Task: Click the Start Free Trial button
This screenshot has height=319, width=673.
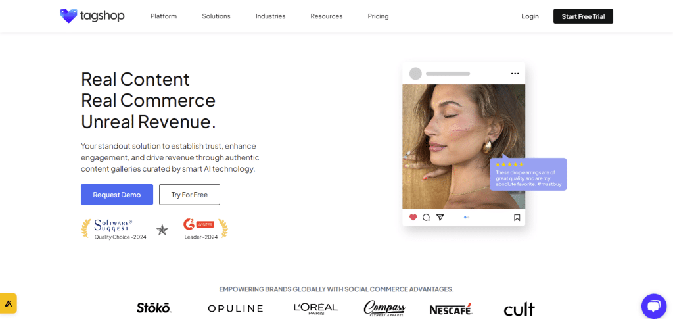Action: click(x=584, y=16)
